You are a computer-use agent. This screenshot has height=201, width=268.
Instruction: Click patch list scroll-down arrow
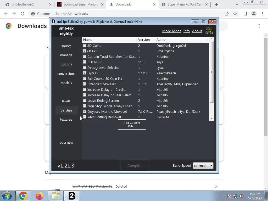pyautogui.click(x=211, y=119)
